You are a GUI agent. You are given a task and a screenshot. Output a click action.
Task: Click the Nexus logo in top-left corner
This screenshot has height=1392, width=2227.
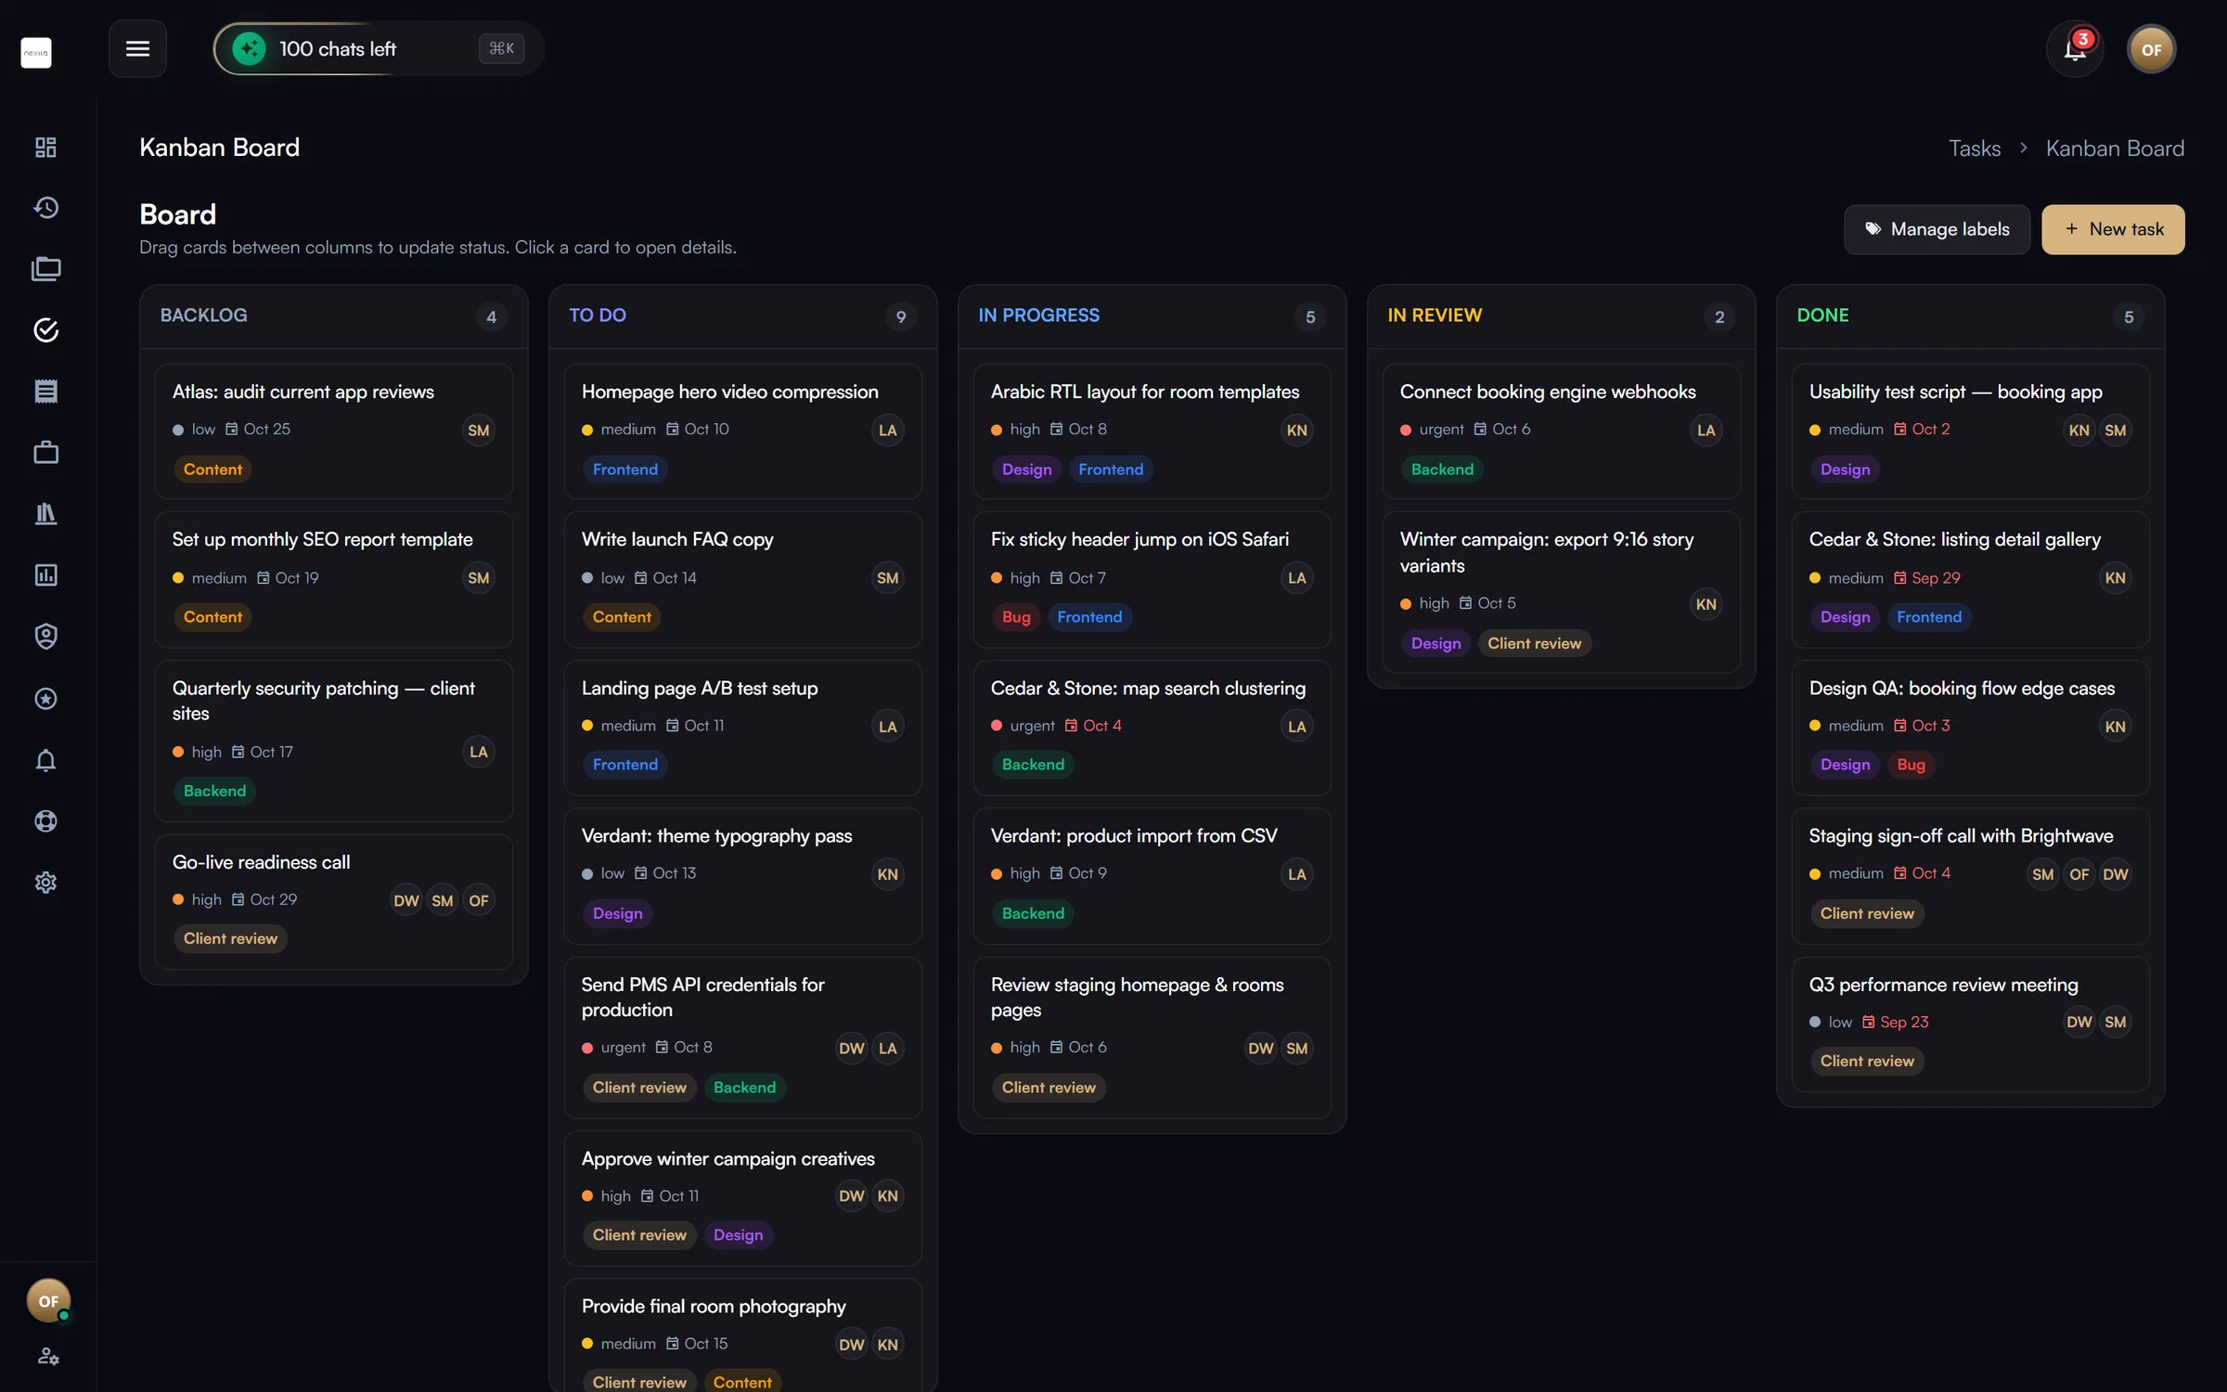tap(36, 52)
